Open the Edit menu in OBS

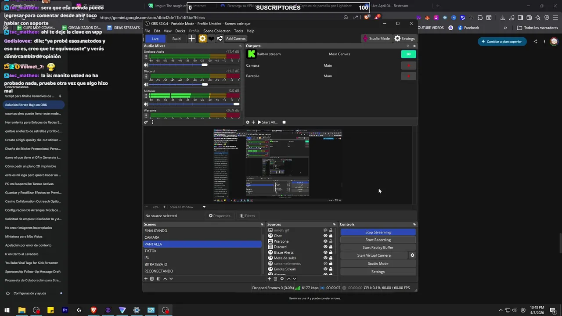[x=157, y=31]
